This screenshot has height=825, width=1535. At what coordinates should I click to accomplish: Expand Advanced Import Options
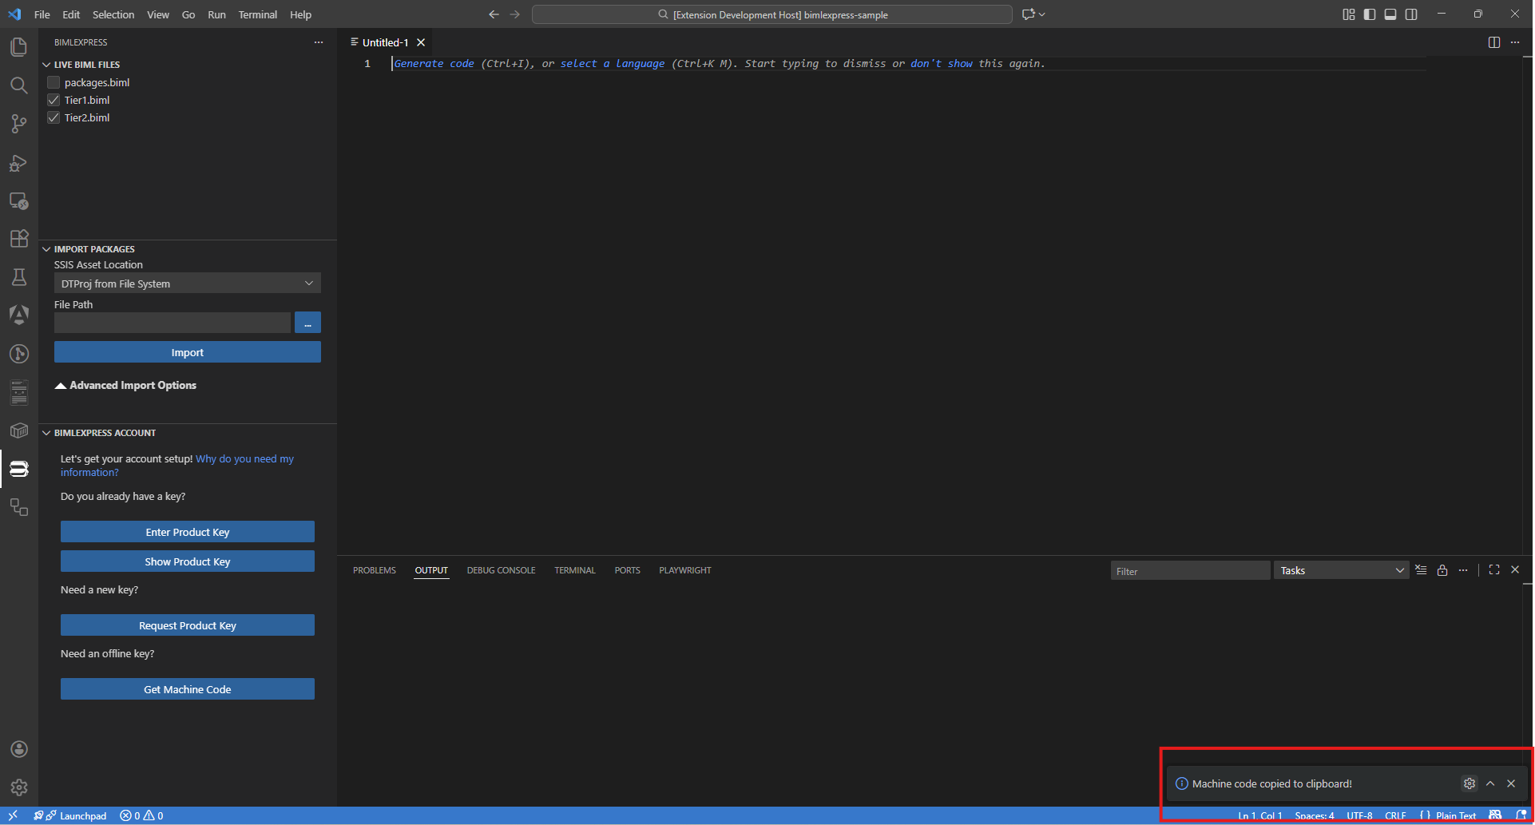[x=125, y=385]
